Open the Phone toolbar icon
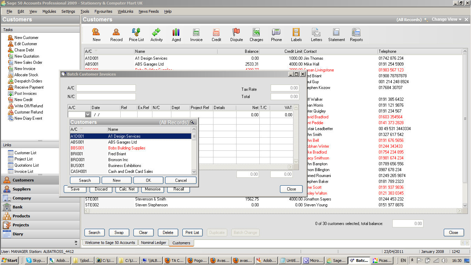Viewport: 471px width, 265px height. (277, 35)
